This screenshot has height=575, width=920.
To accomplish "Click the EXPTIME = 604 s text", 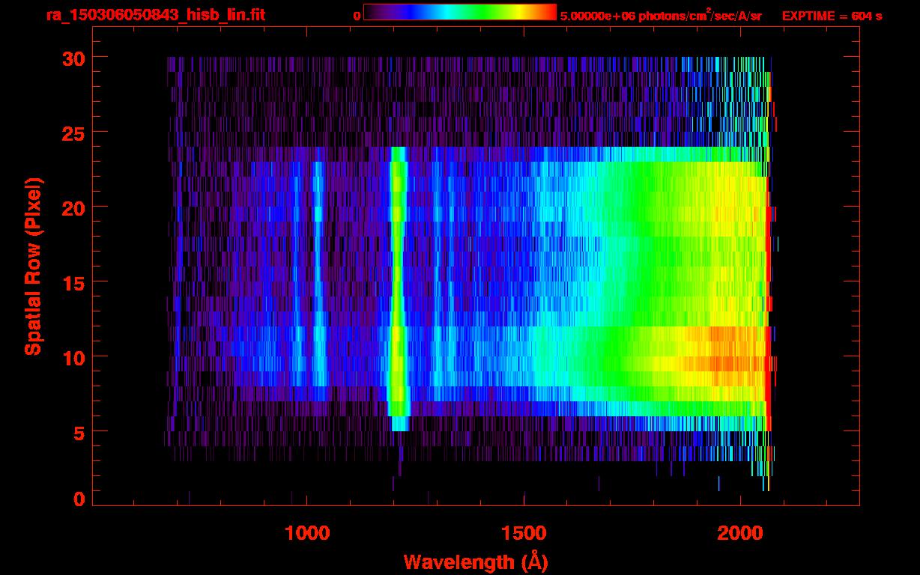I will pos(832,16).
